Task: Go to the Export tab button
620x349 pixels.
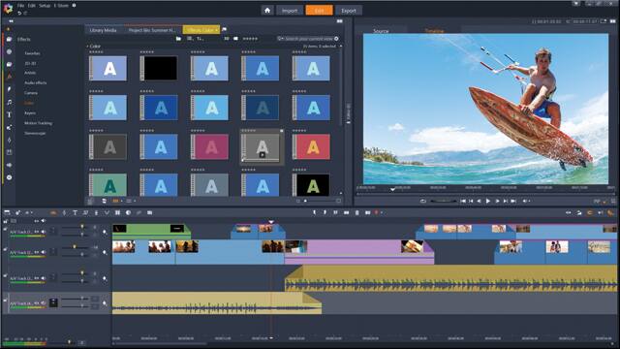Action: point(349,11)
